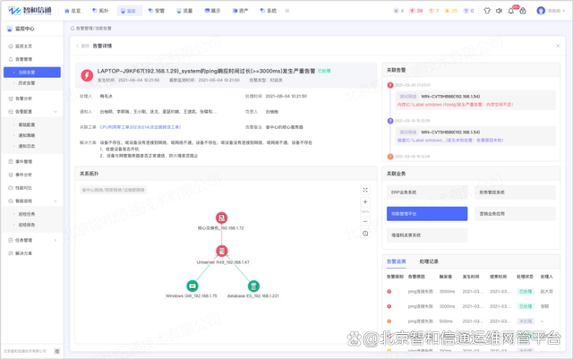The height and width of the screenshot is (359, 573).
Task: Select the ERP业务系统 business
Action: click(x=427, y=192)
